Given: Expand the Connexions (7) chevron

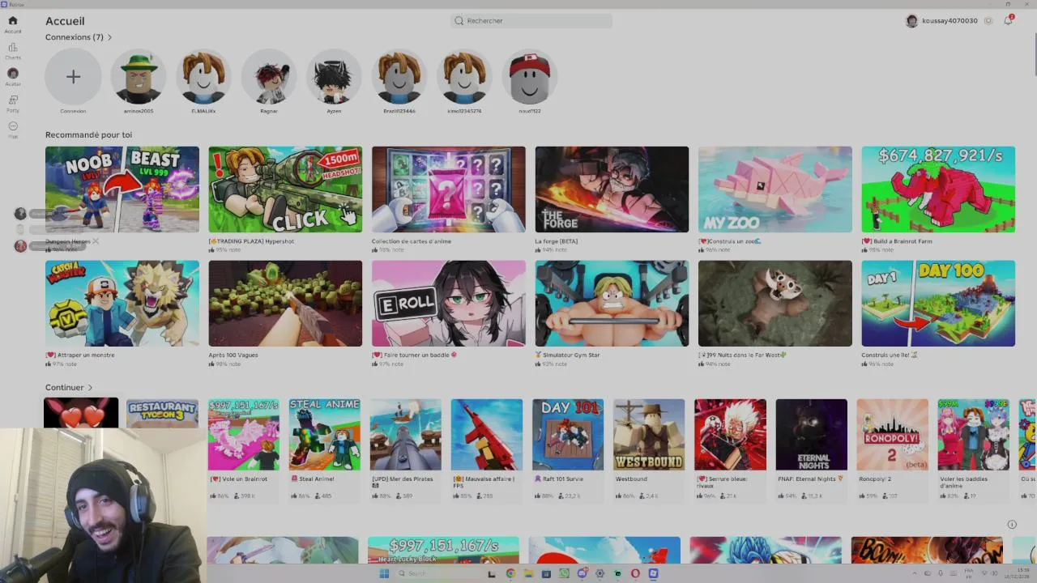Looking at the screenshot, I should pyautogui.click(x=110, y=37).
